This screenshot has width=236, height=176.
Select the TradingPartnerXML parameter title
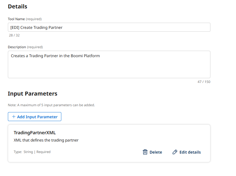tap(35, 133)
